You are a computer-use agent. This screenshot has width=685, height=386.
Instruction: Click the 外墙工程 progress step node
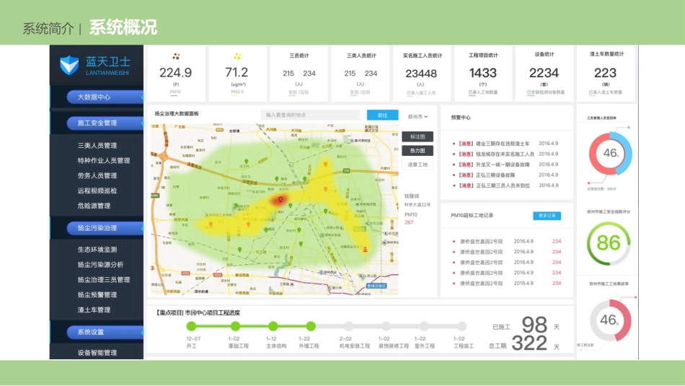pyautogui.click(x=311, y=326)
